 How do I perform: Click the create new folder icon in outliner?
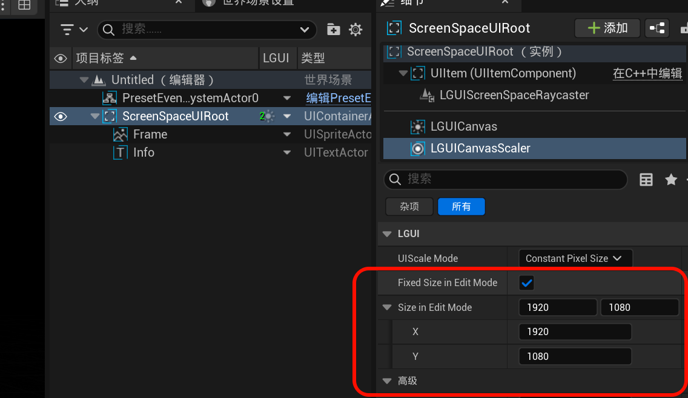point(333,29)
